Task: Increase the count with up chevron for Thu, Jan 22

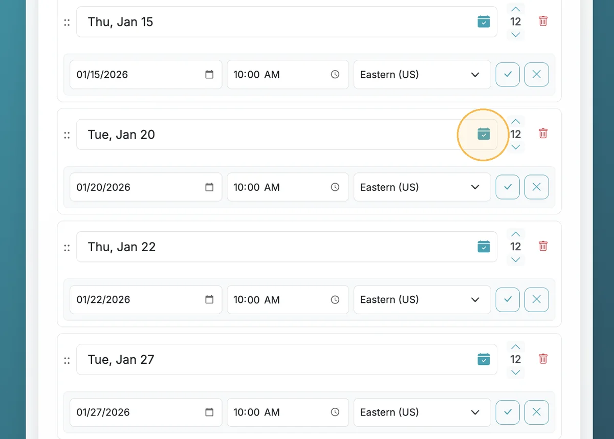Action: click(x=516, y=234)
